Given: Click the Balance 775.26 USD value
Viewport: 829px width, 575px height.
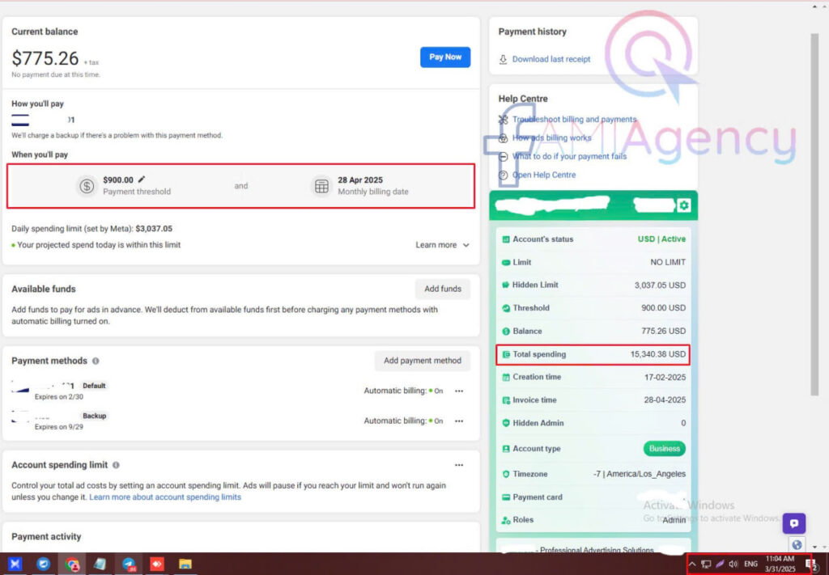Looking at the screenshot, I should click(x=664, y=332).
